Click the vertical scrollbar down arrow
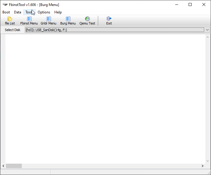 point(207,161)
